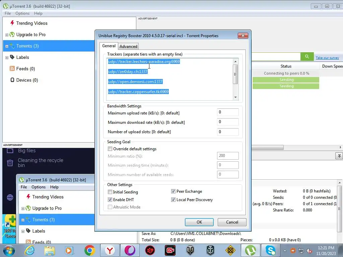The width and height of the screenshot is (343, 257).
Task: Click OK in Torrent Properties
Action: pos(199,222)
